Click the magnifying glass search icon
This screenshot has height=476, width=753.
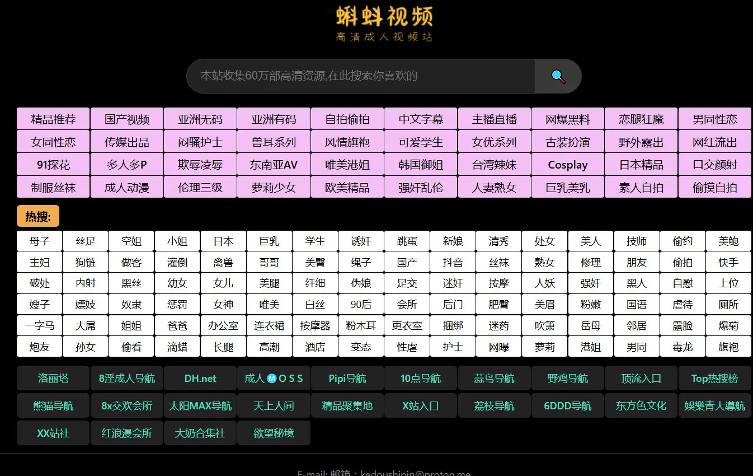[x=558, y=76]
